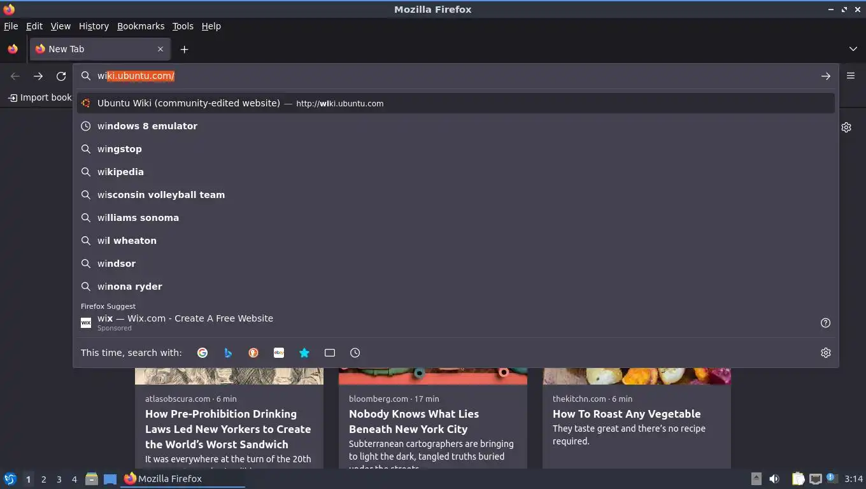The width and height of the screenshot is (866, 489).
Task: Click the 3:14 clock in the panel
Action: [853, 479]
